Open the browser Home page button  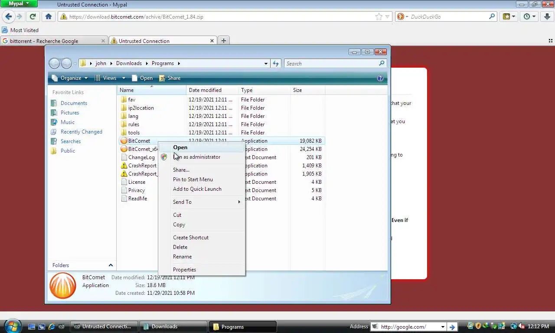[x=49, y=16]
